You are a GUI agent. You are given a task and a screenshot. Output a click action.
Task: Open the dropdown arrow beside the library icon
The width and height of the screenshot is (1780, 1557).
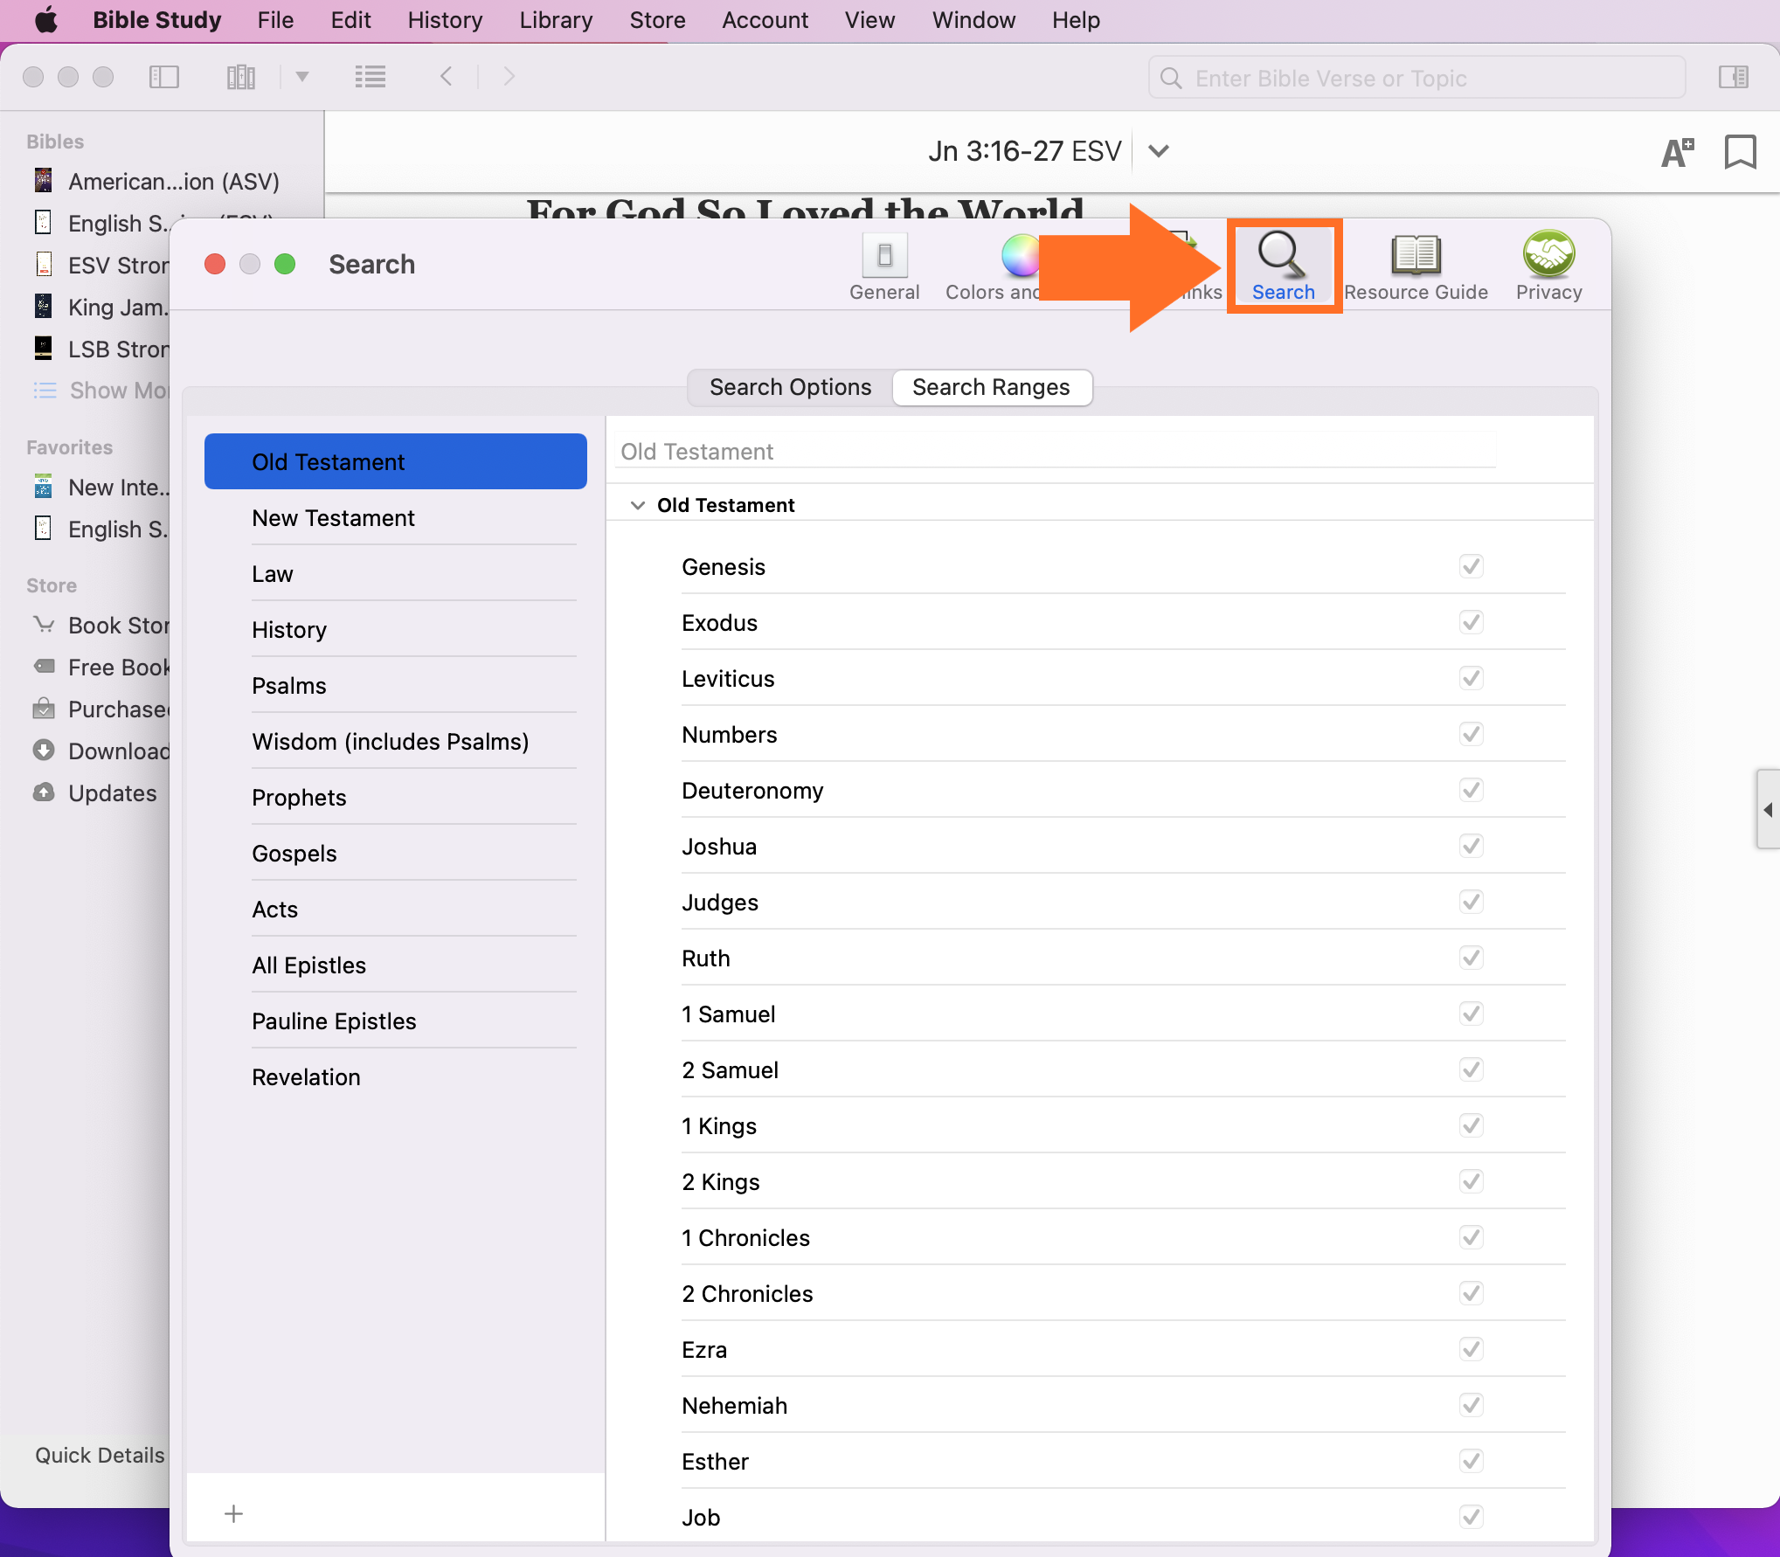[302, 77]
